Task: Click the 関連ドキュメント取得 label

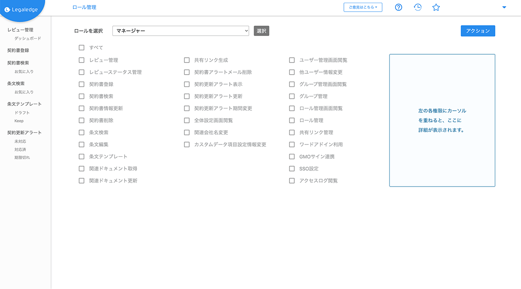Action: click(113, 168)
